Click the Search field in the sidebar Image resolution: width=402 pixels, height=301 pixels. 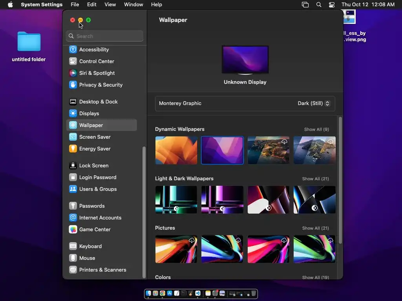pos(104,36)
